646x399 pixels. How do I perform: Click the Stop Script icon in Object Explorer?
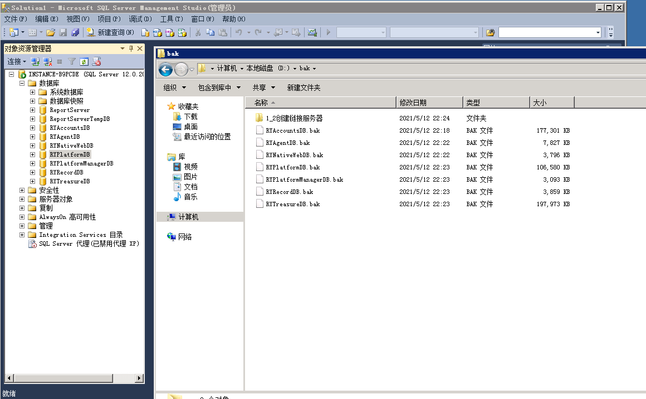(96, 61)
